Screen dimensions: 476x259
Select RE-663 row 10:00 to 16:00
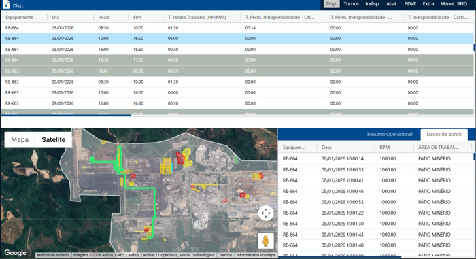point(237,92)
